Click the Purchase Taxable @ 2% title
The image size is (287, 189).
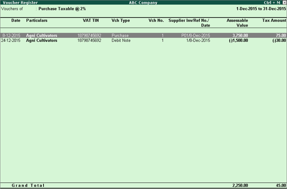(x=62, y=9)
